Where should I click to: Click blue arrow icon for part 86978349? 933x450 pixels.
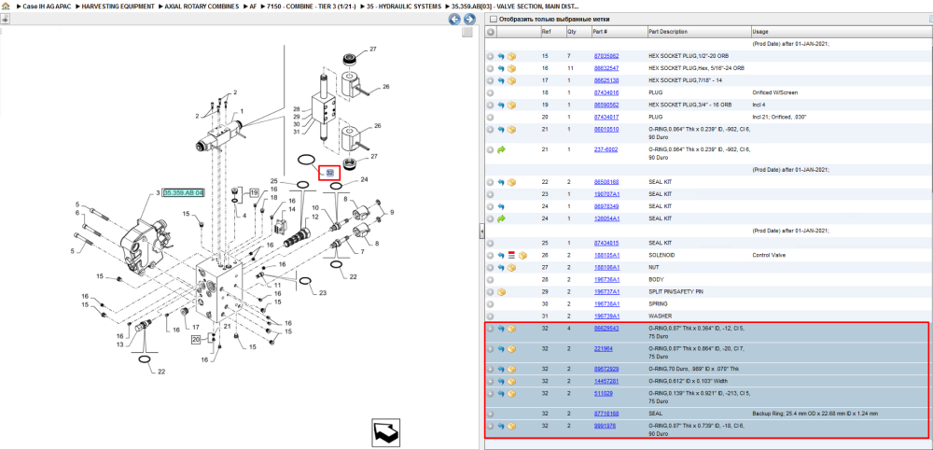pos(501,206)
